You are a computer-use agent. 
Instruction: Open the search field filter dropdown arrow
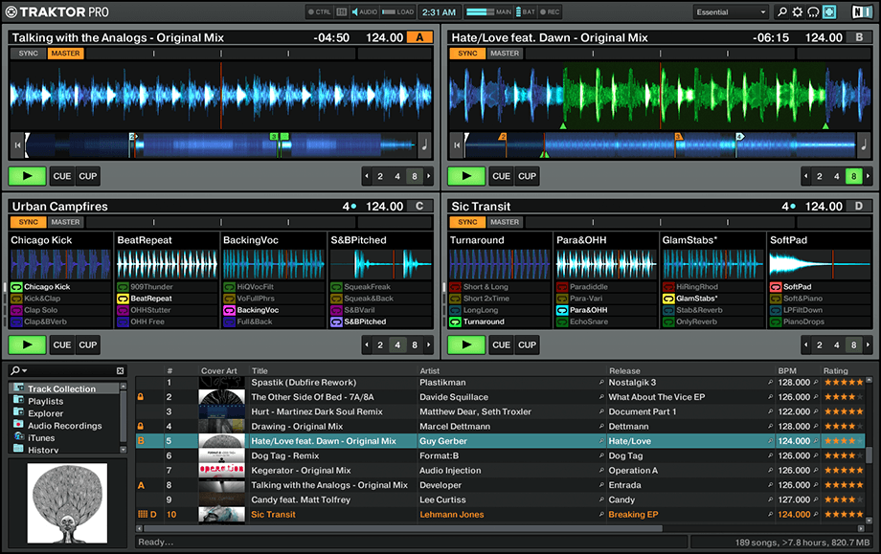(x=25, y=370)
